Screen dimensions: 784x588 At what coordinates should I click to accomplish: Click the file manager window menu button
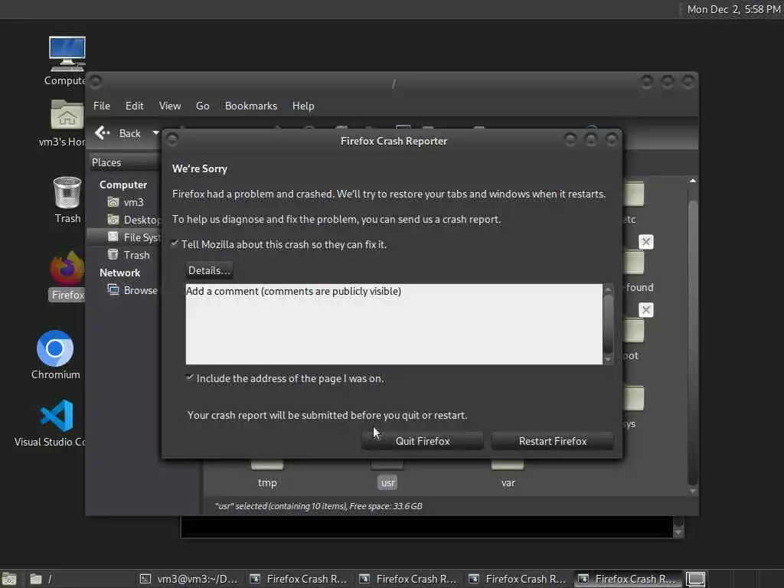coord(96,81)
